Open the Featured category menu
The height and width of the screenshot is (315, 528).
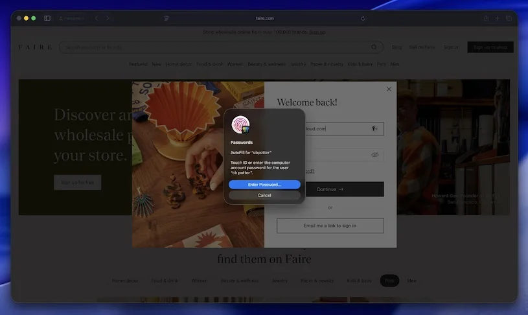138,64
